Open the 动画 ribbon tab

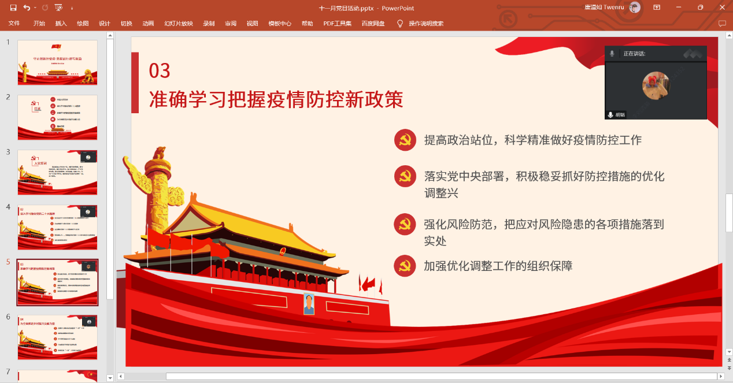point(148,24)
